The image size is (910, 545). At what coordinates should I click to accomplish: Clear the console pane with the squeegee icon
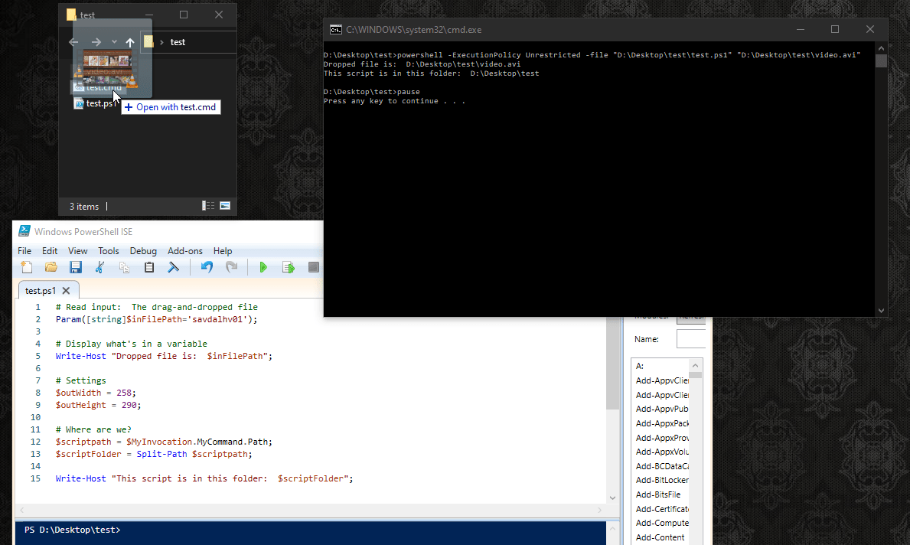[x=174, y=267]
